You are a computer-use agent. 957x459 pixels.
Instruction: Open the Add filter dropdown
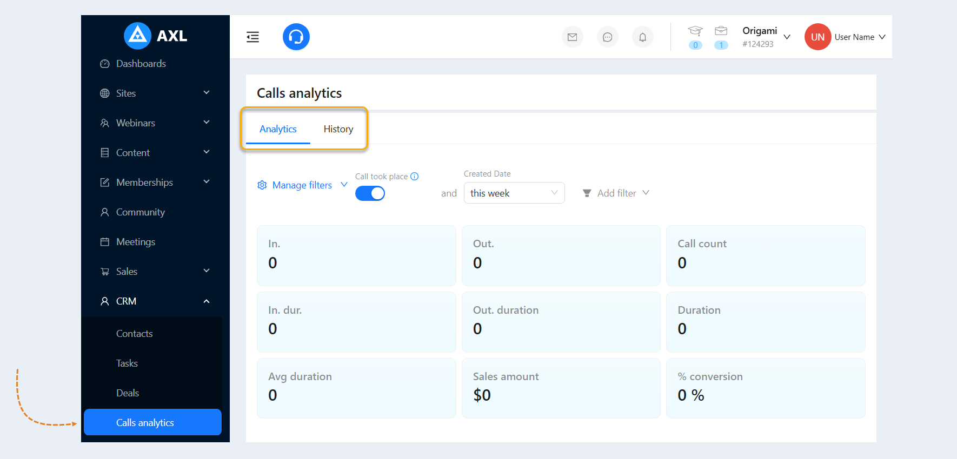pos(616,193)
